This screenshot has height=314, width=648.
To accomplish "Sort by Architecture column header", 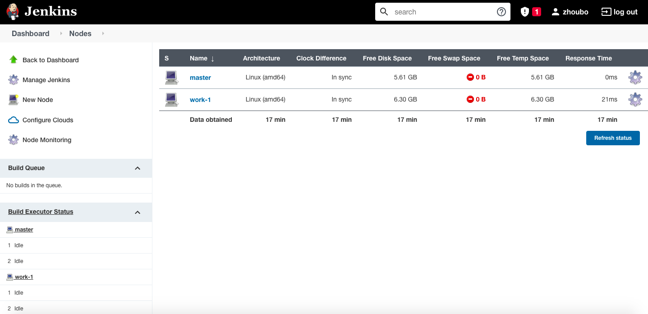I will (262, 58).
